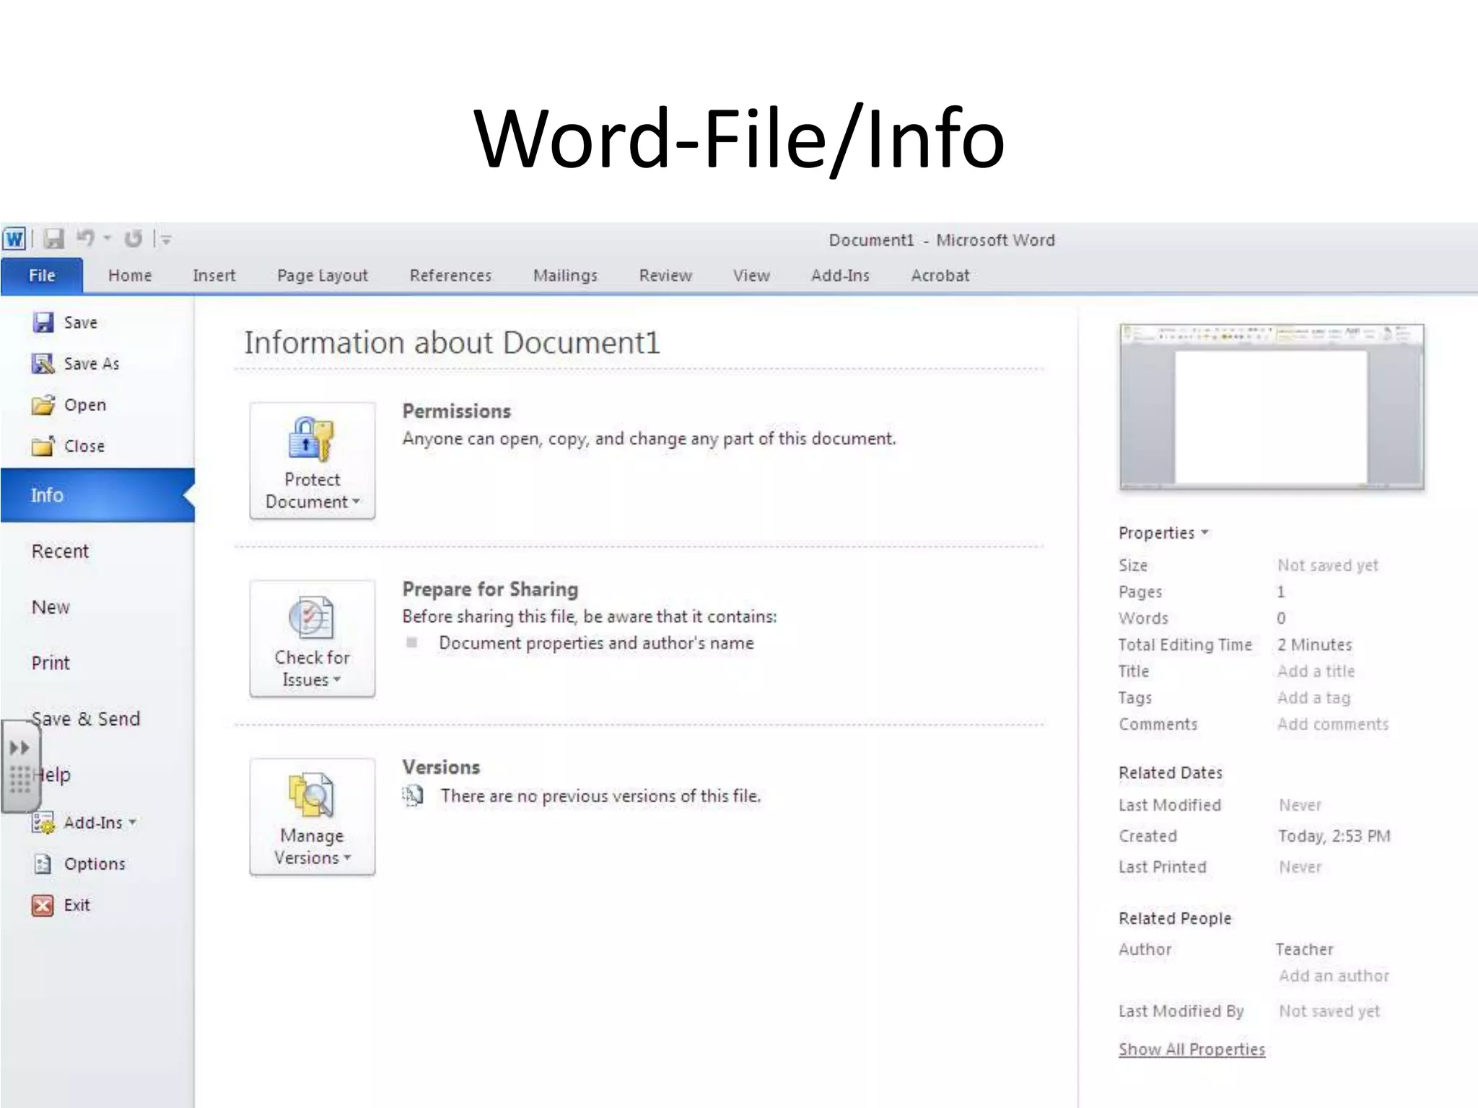This screenshot has height=1108, width=1478.
Task: Switch to the View tab
Action: pos(751,276)
